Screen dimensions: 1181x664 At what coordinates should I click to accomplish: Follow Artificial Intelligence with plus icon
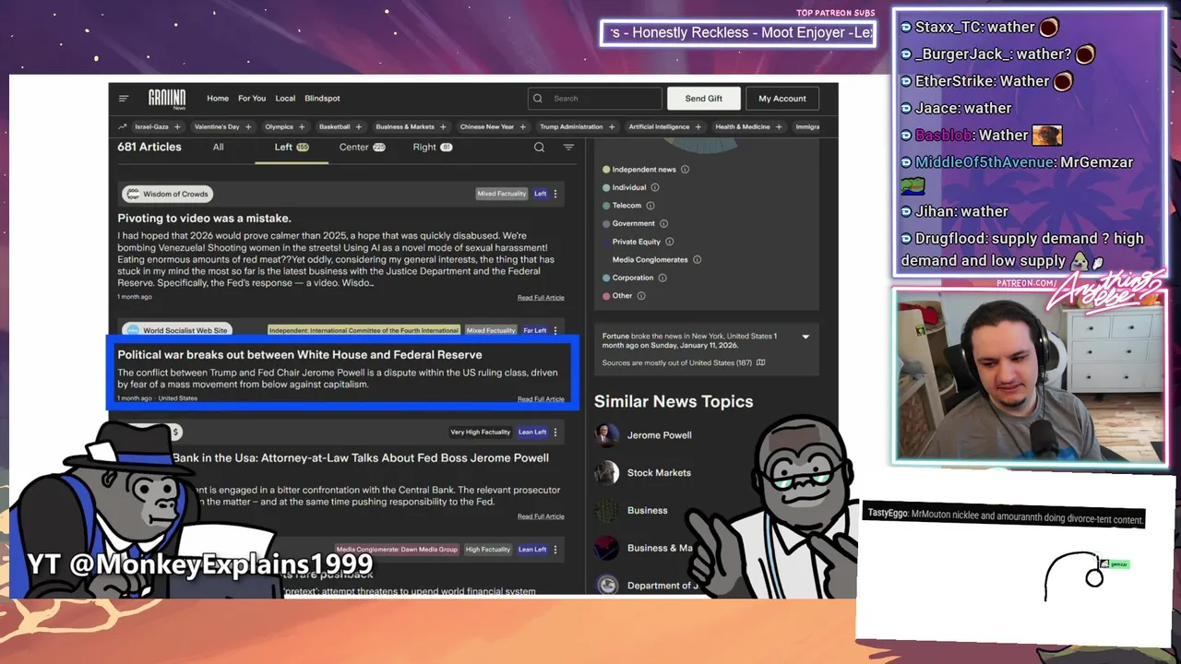click(x=698, y=126)
